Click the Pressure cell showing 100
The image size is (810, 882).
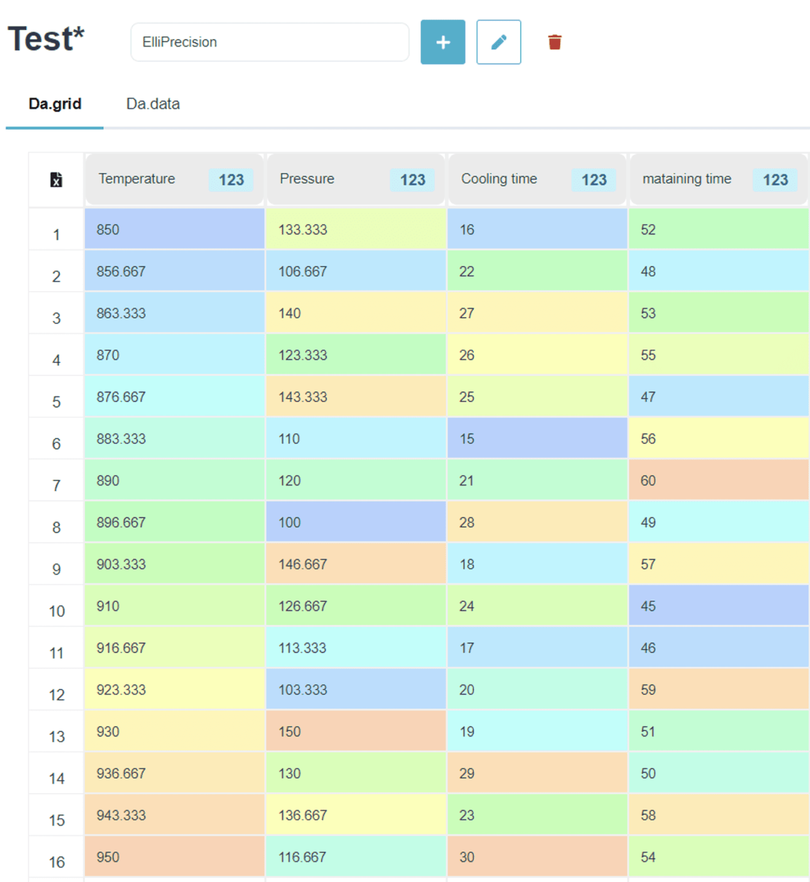click(x=355, y=522)
